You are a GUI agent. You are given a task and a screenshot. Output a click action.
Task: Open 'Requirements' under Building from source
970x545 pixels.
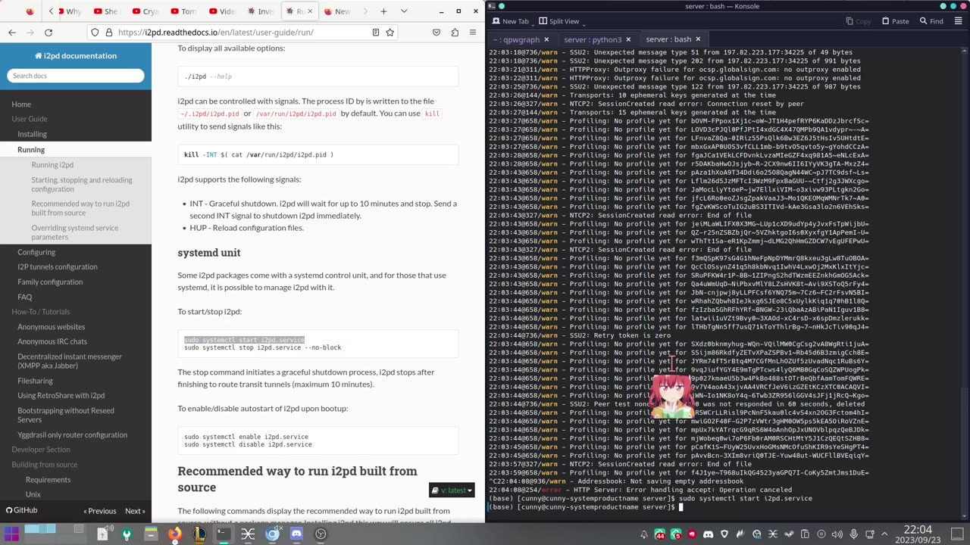[48, 480]
